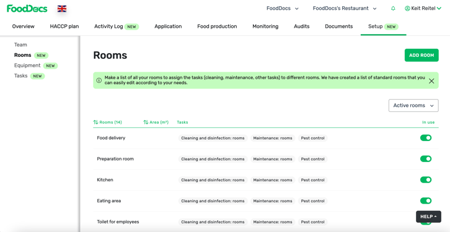450x232 pixels.
Task: Sort by Area (m²) column
Action: (156, 122)
